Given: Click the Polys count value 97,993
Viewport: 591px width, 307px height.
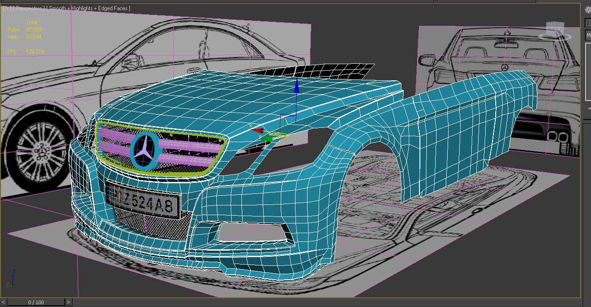Looking at the screenshot, I should pos(34,29).
